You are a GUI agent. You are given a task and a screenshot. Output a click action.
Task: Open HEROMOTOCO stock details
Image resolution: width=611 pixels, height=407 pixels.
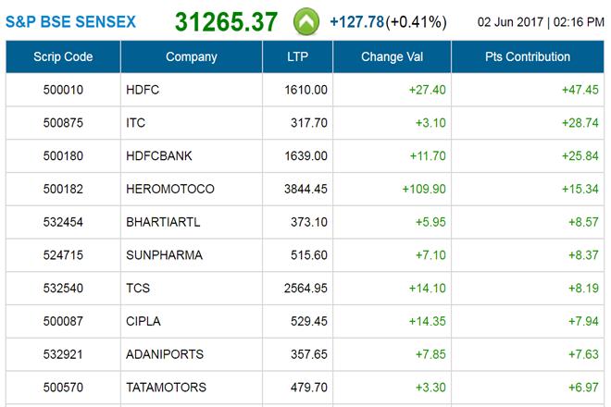[169, 190]
